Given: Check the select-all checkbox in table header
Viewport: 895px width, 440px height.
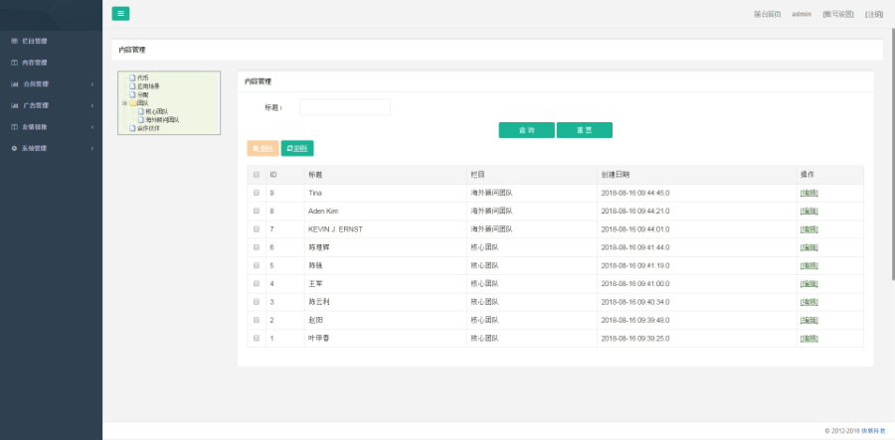Looking at the screenshot, I should tap(257, 174).
